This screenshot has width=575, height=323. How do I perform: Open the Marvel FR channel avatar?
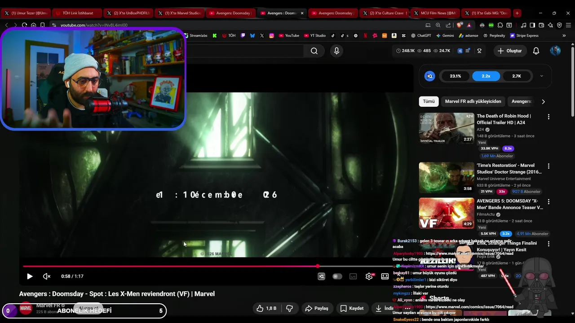click(26, 308)
